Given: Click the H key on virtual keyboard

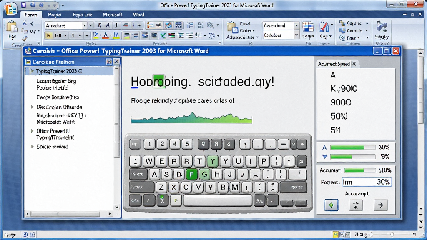Looking at the screenshot, I should point(217,174).
